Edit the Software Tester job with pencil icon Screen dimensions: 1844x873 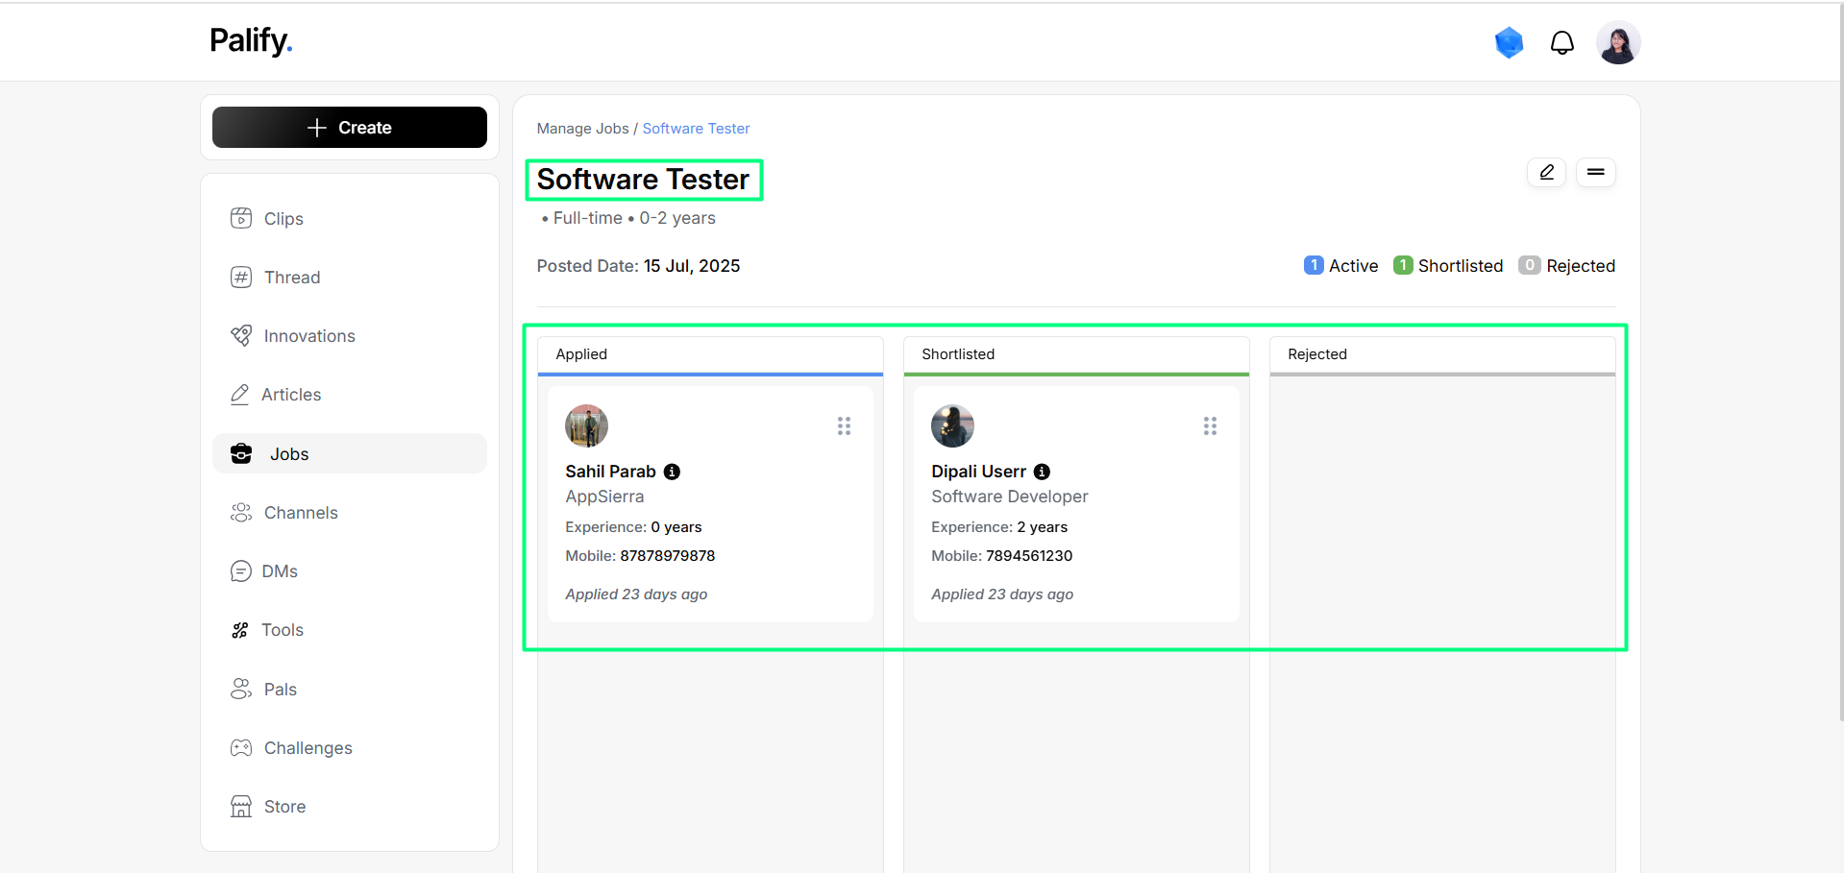click(x=1547, y=172)
